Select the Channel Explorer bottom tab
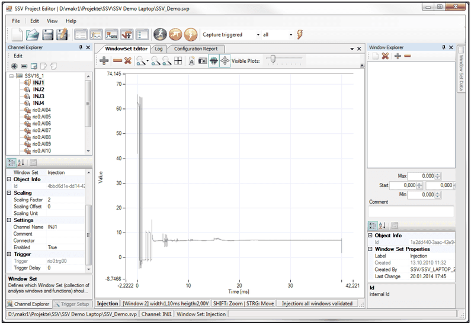Screen dimensions: 471x325 click(x=29, y=304)
